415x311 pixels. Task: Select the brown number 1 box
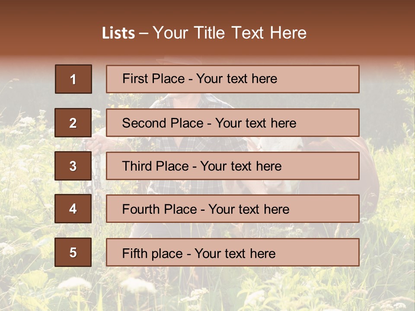coord(73,79)
